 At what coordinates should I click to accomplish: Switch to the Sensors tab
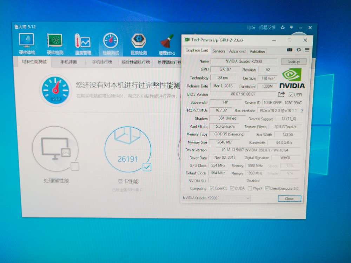218,51
